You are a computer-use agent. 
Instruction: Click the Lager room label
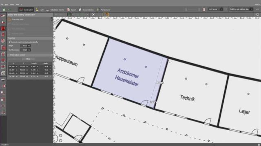245,111
